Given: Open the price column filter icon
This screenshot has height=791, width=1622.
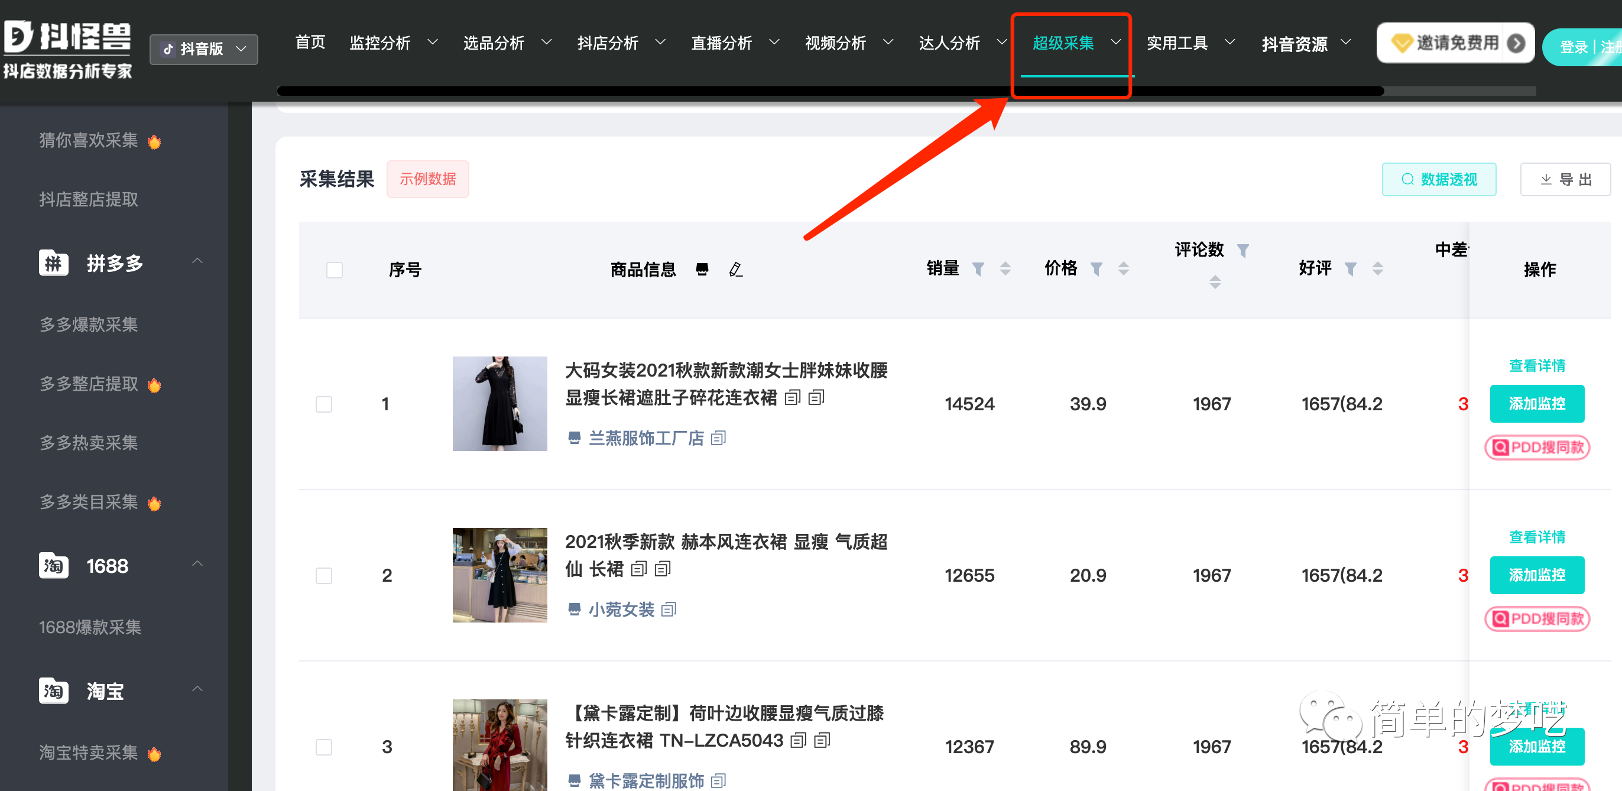Looking at the screenshot, I should [x=1097, y=268].
